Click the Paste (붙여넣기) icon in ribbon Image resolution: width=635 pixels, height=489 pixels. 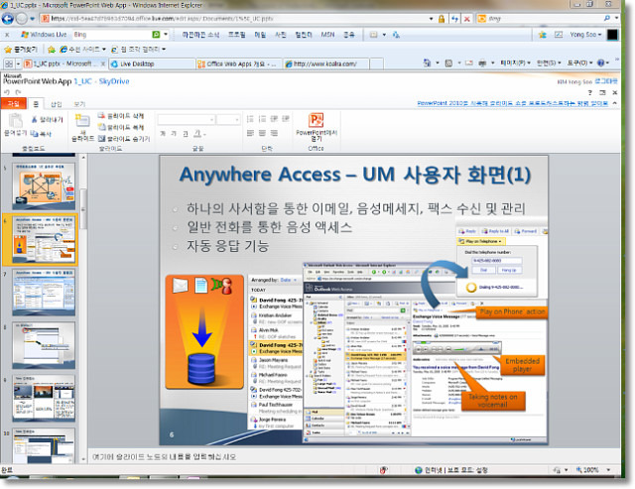(16, 121)
